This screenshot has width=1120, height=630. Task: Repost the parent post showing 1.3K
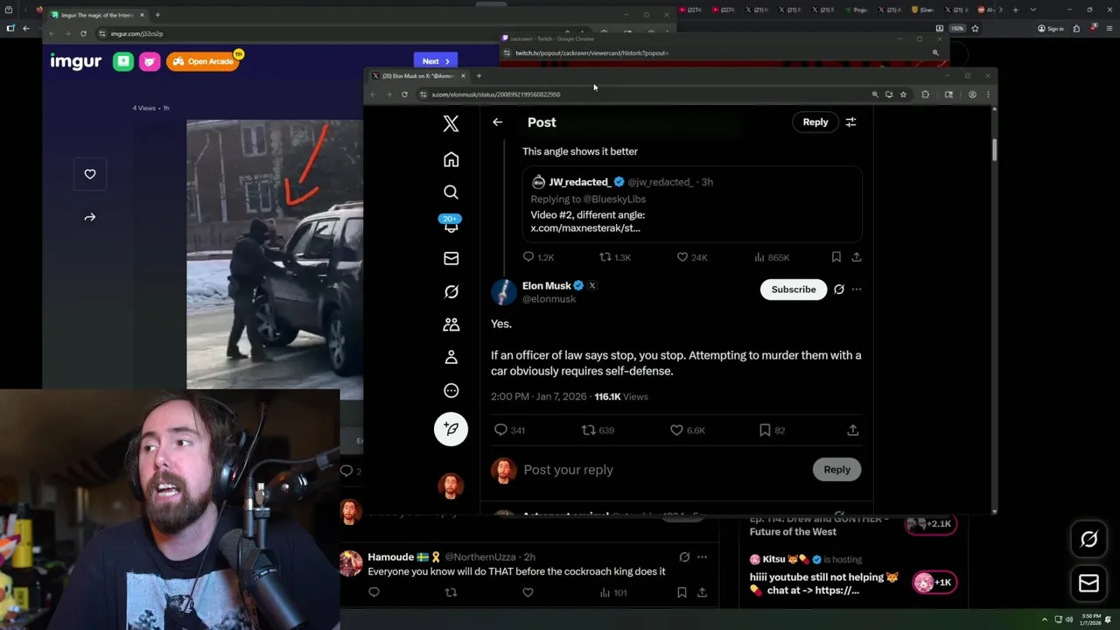click(x=614, y=257)
